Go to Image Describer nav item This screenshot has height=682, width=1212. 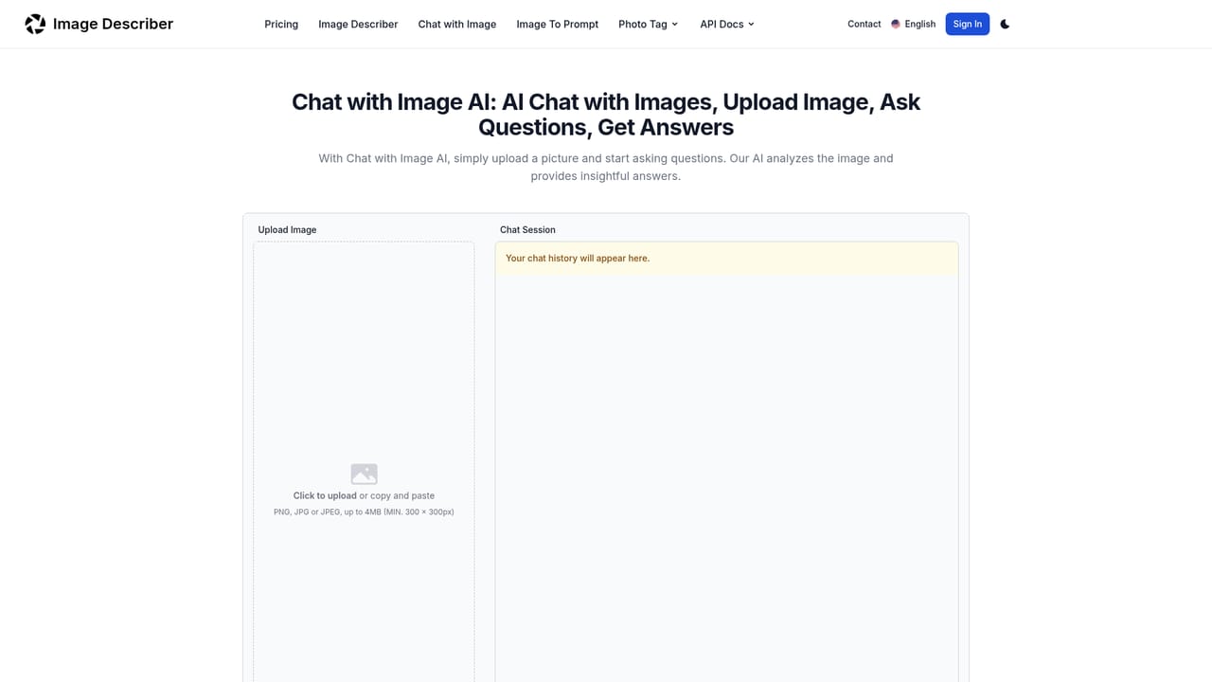(358, 24)
